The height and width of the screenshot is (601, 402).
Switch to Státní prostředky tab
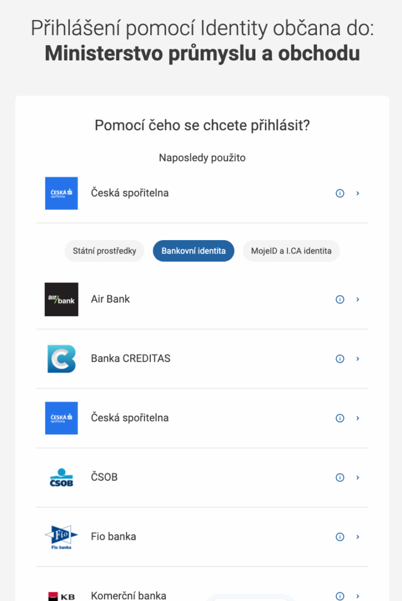pos(104,251)
